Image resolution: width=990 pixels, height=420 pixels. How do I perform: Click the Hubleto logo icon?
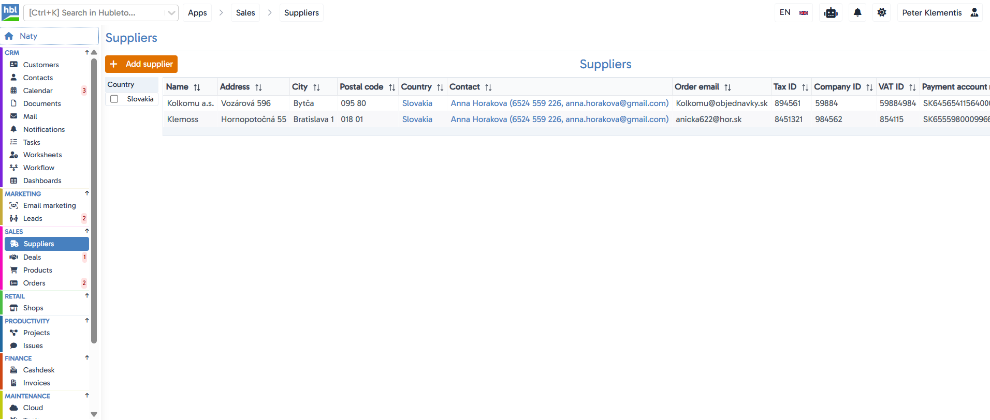click(x=10, y=12)
